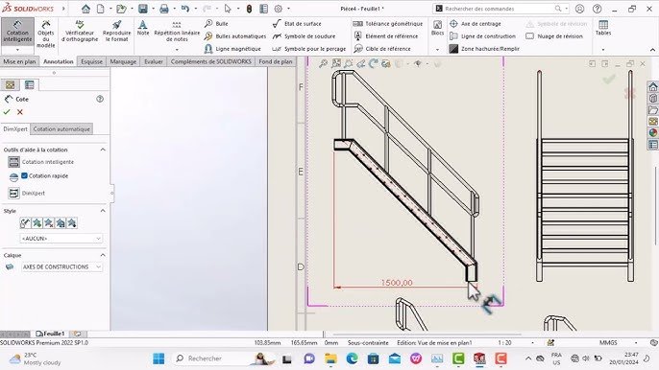Open Cote help question mark
The image size is (659, 370).
tap(100, 99)
